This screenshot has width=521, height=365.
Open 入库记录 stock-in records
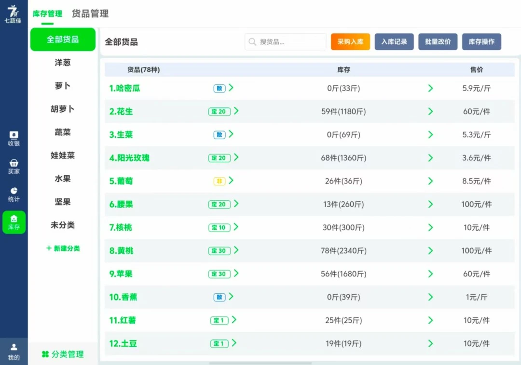(x=394, y=42)
